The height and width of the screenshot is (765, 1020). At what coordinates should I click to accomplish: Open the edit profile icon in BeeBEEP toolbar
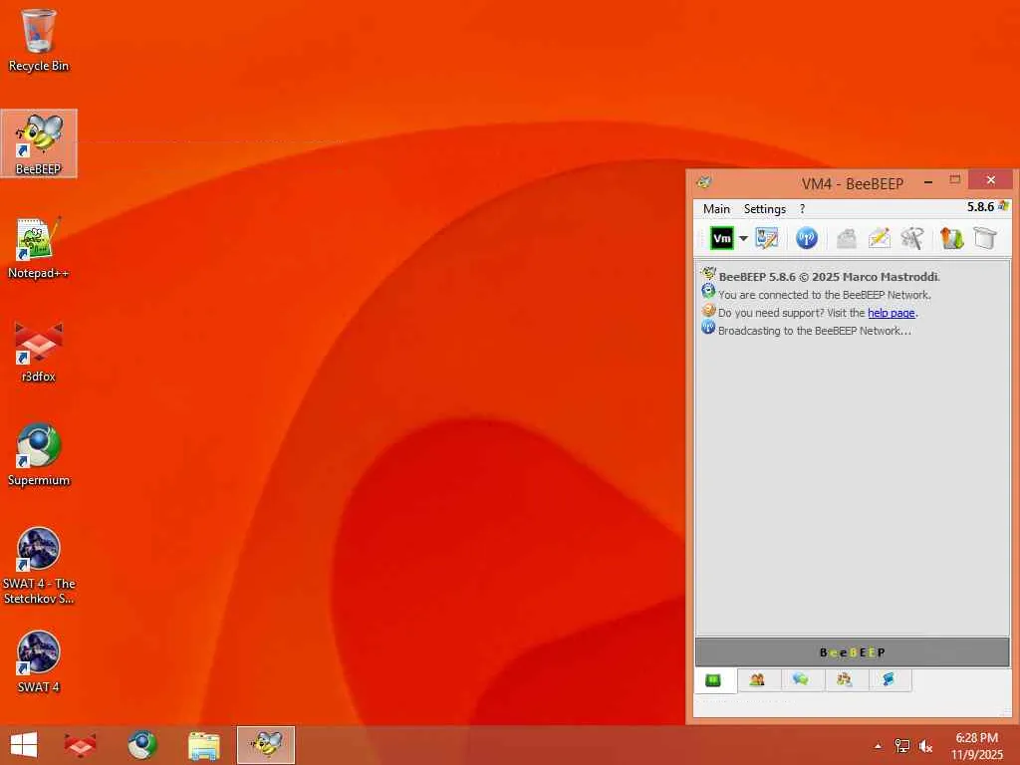pos(766,238)
